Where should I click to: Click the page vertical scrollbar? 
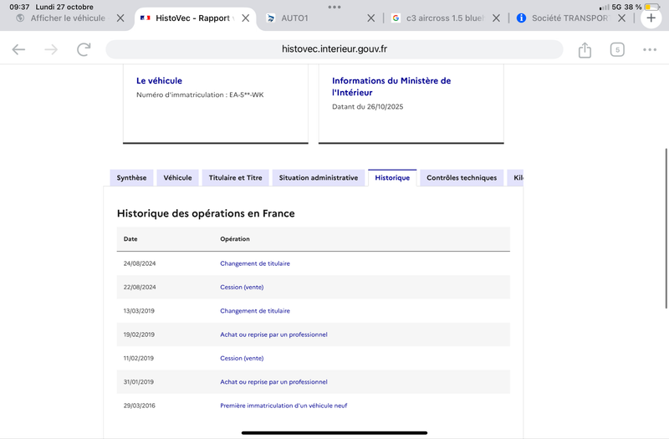[666, 228]
